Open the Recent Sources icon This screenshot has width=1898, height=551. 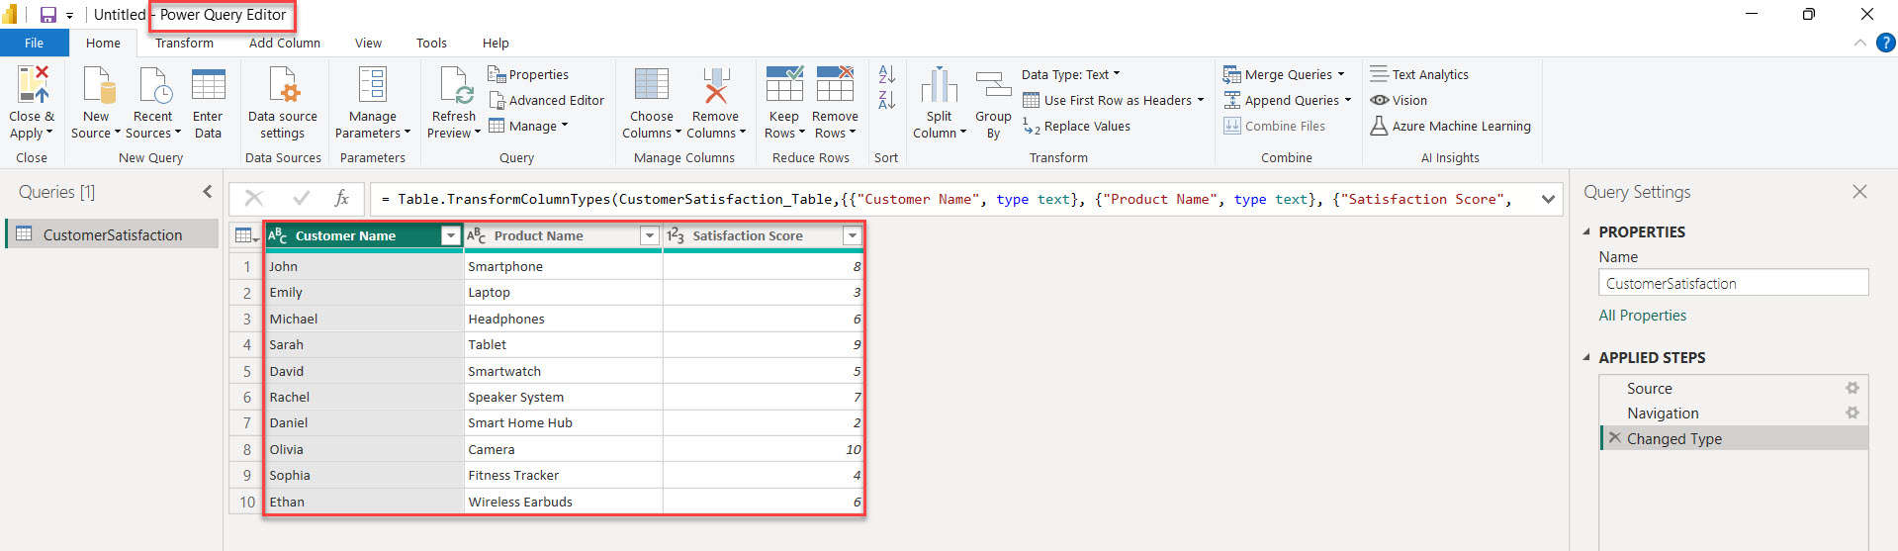click(x=154, y=85)
